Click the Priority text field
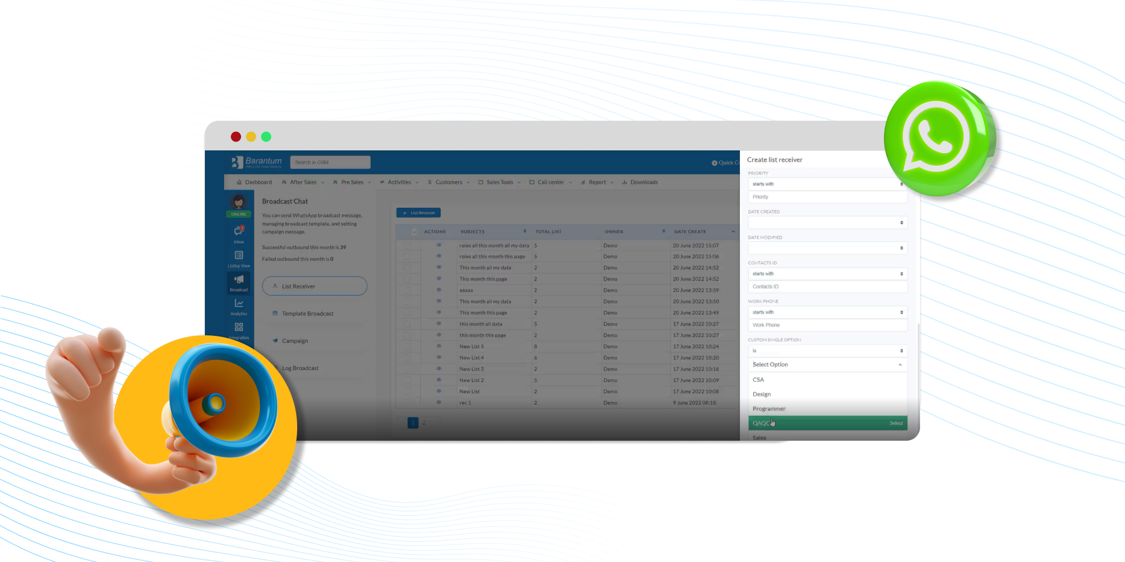This screenshot has width=1125, height=562. (x=827, y=196)
